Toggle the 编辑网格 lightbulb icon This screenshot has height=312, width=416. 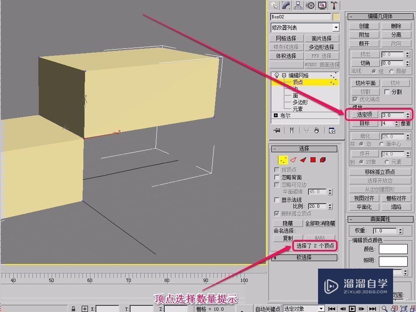pyautogui.click(x=277, y=75)
